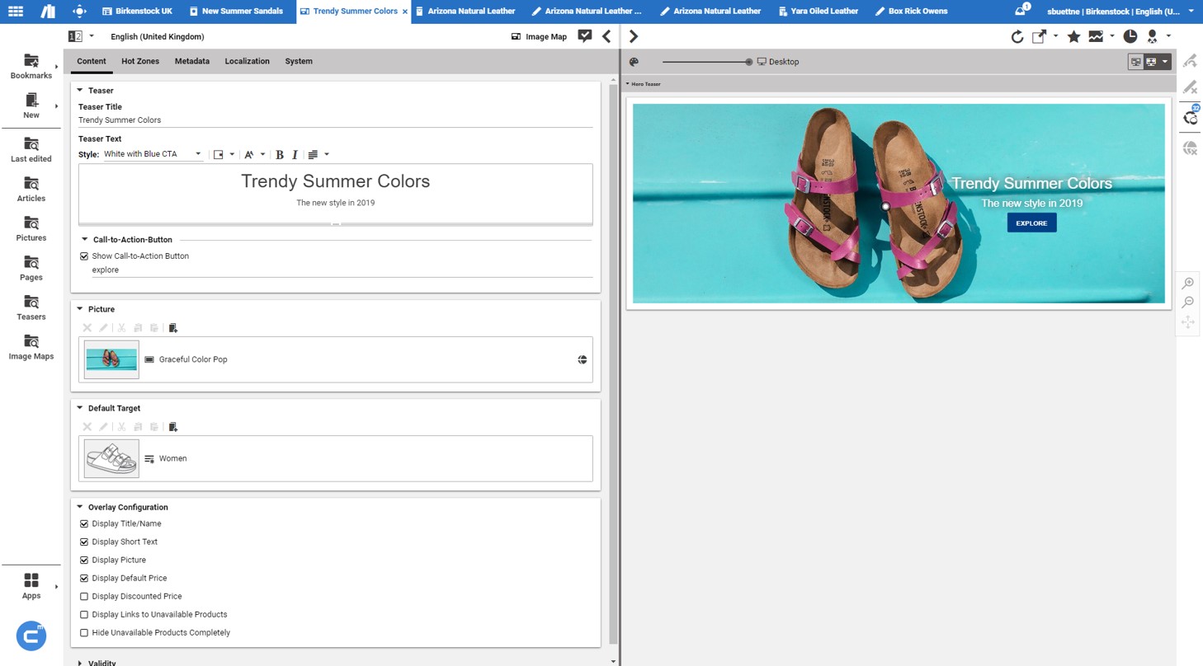This screenshot has height=666, width=1203.
Task: Switch to the Hot Zones tab
Action: [x=140, y=61]
